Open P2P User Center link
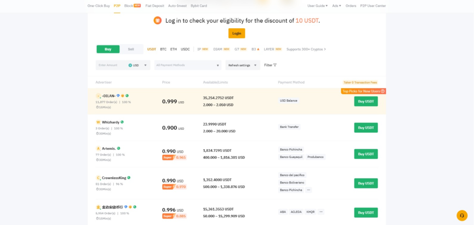Viewport: 474px width, 225px height. pyautogui.click(x=373, y=6)
